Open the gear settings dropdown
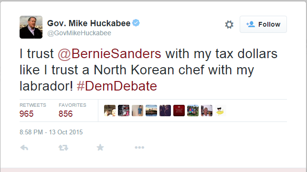Screen dimensions: 307x172 pyautogui.click(x=229, y=25)
